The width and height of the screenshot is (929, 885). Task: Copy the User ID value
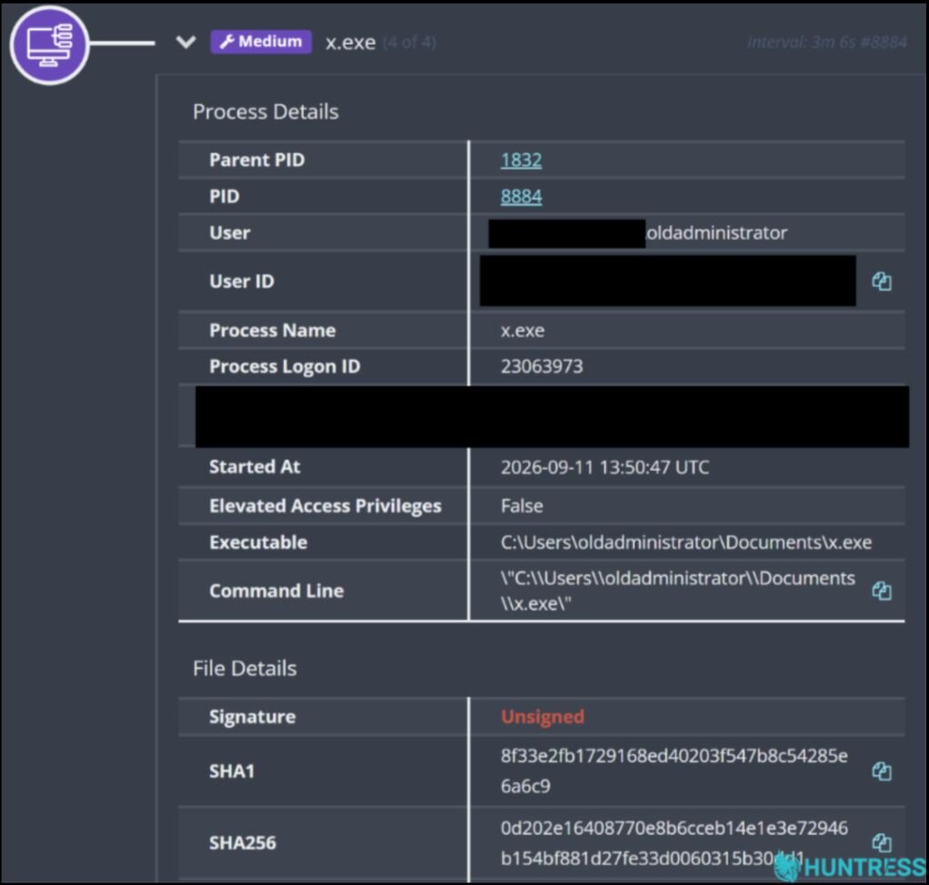click(882, 282)
